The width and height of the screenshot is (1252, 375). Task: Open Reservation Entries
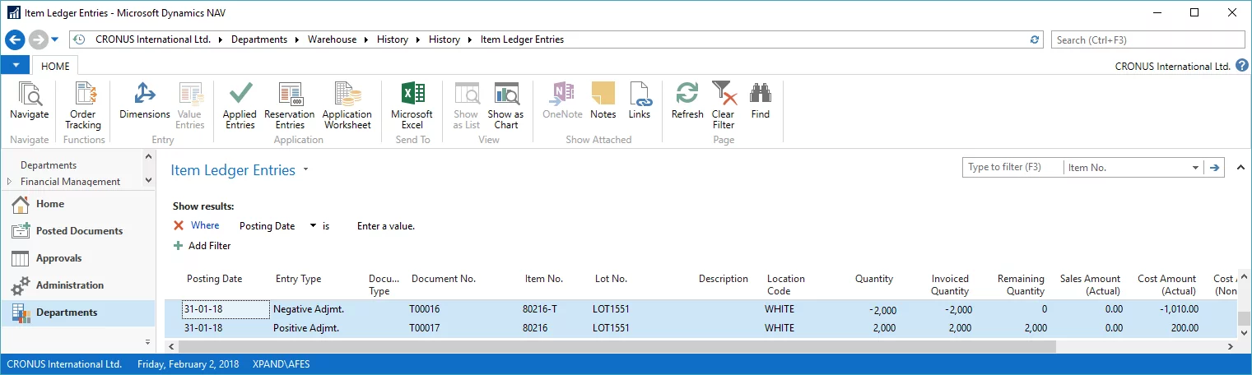(x=289, y=106)
